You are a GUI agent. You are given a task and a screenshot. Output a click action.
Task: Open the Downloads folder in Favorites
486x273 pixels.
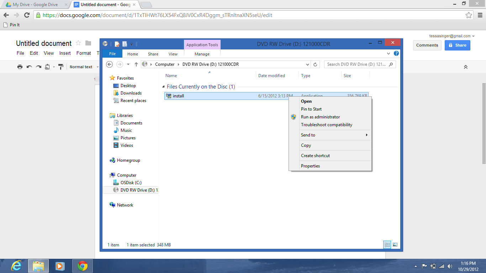coord(131,93)
